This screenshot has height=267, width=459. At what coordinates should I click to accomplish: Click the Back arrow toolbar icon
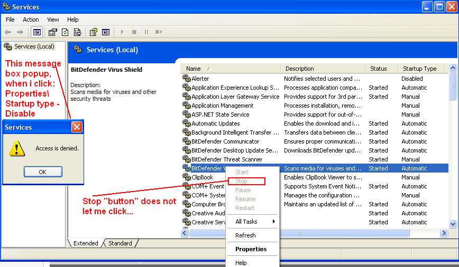(8, 32)
